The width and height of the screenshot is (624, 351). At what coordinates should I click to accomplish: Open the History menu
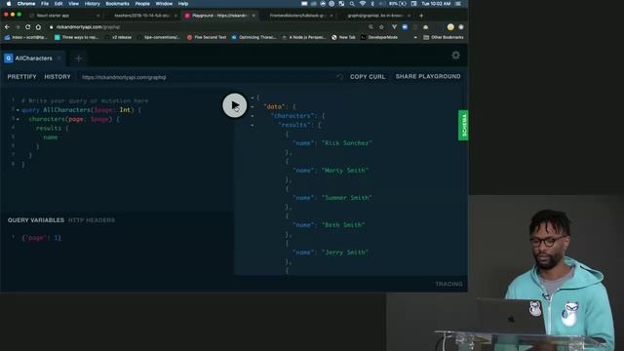pos(93,4)
